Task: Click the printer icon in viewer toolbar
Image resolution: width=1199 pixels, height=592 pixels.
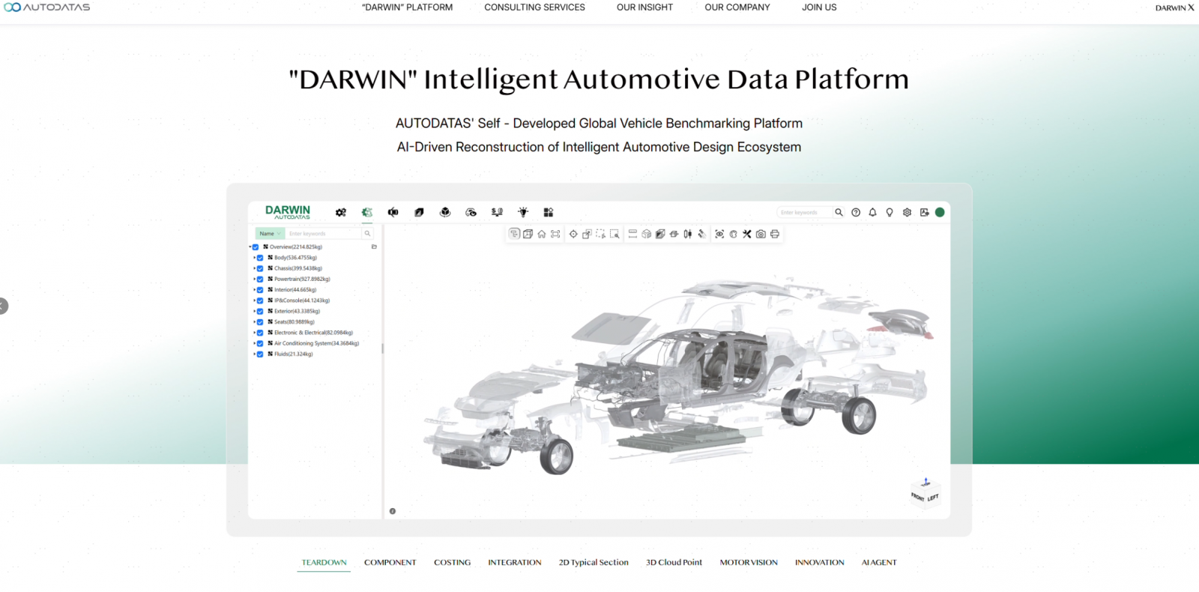Action: point(775,235)
